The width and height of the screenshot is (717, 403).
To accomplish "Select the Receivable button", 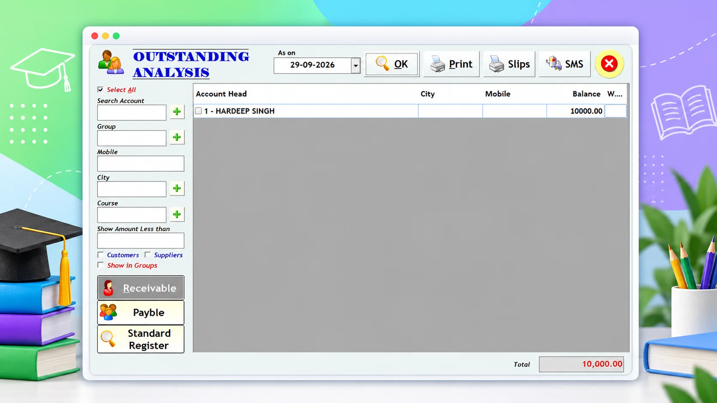I will 141,288.
